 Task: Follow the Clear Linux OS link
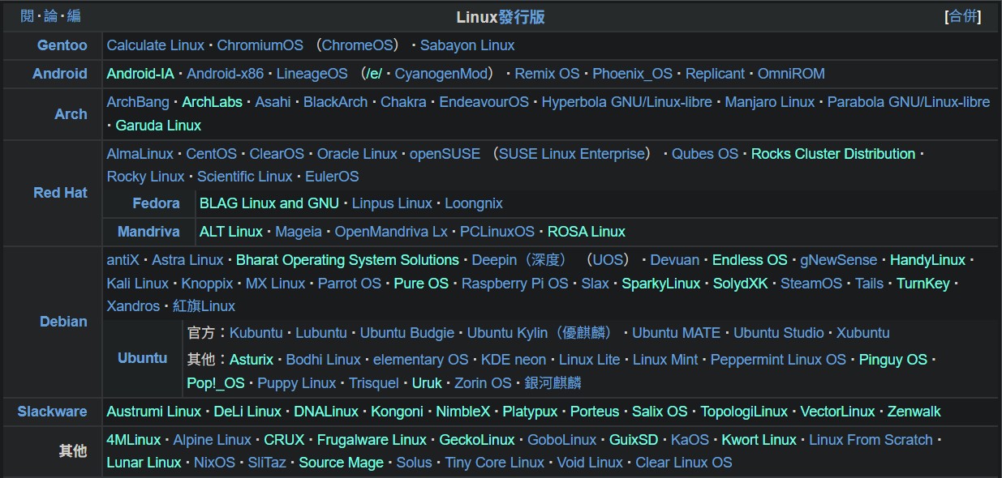(x=683, y=463)
